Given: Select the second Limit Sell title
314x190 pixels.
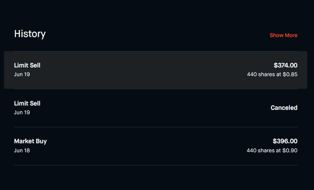Looking at the screenshot, I should pos(27,103).
